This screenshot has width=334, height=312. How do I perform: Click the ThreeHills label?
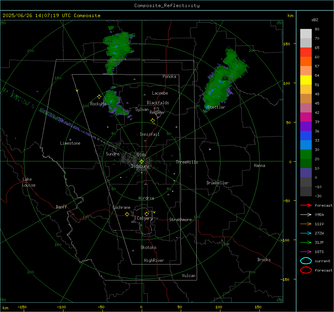[187, 162]
